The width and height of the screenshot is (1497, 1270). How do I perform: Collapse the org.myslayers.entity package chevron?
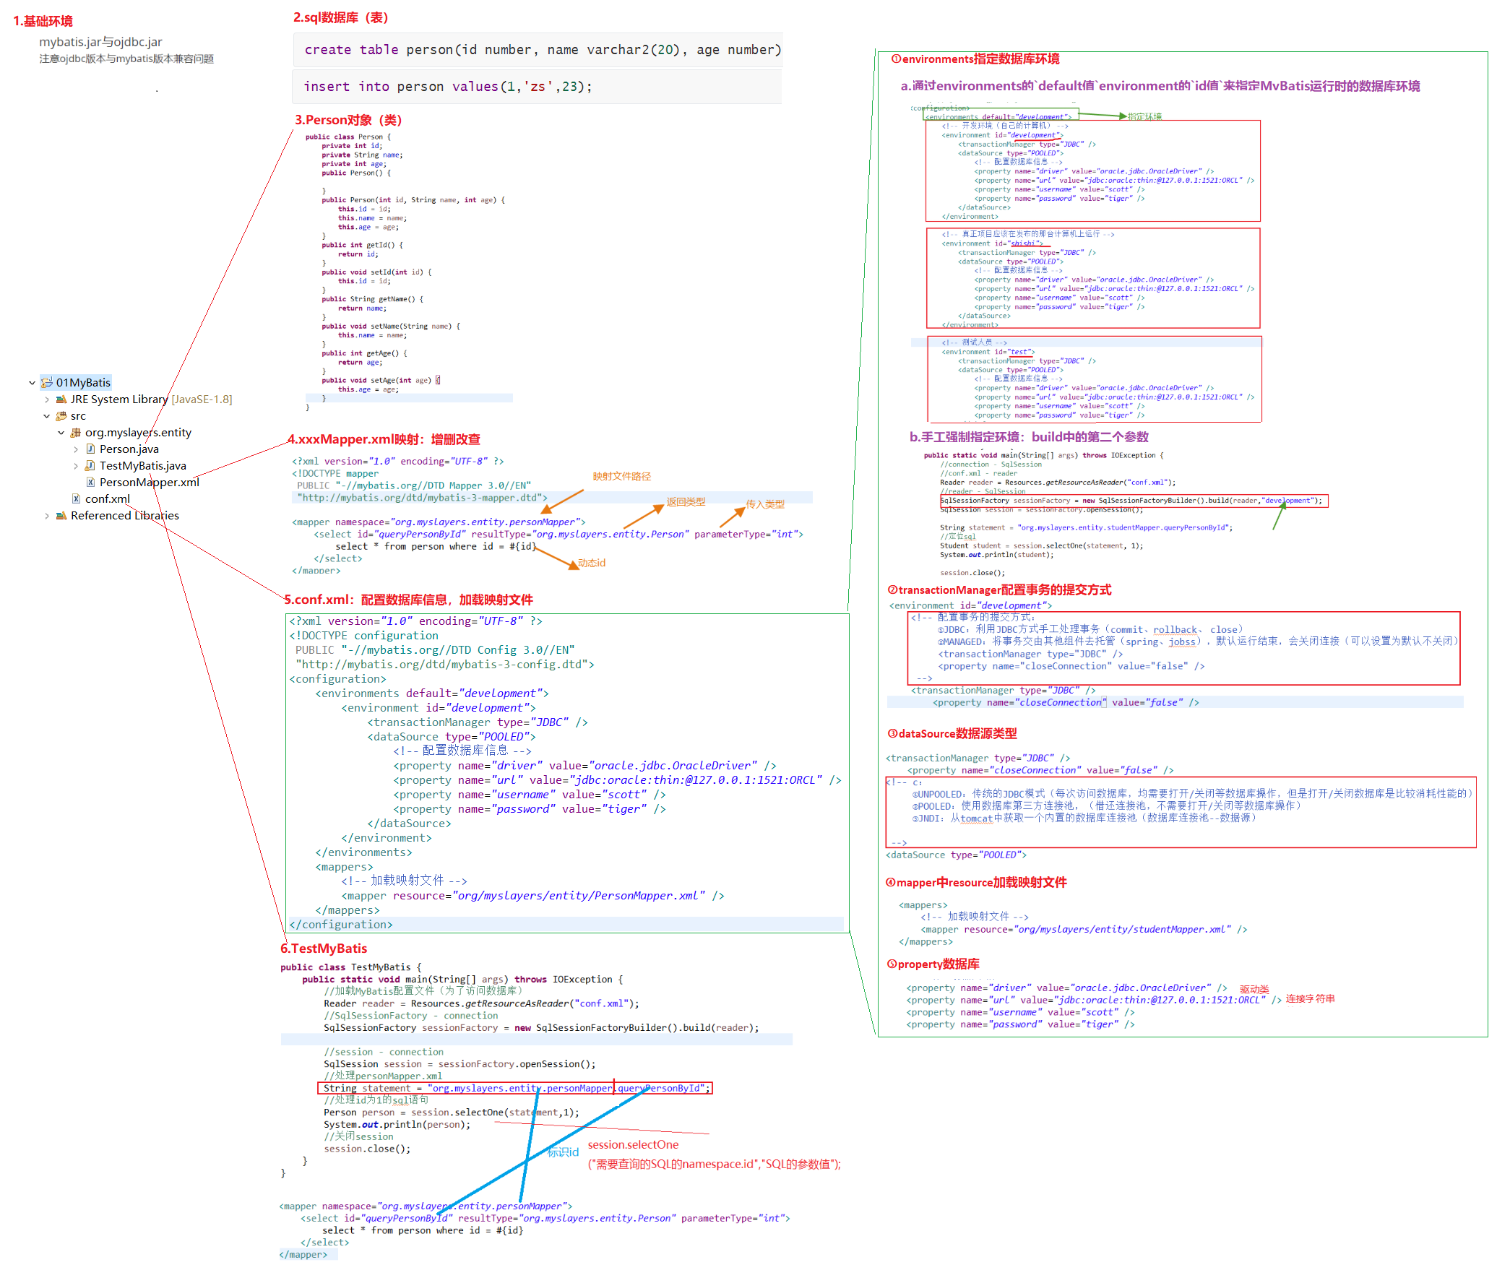pyautogui.click(x=61, y=433)
